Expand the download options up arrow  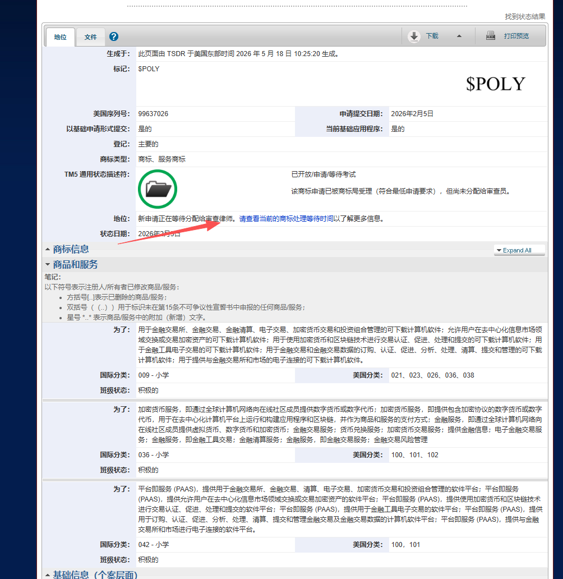click(x=459, y=36)
